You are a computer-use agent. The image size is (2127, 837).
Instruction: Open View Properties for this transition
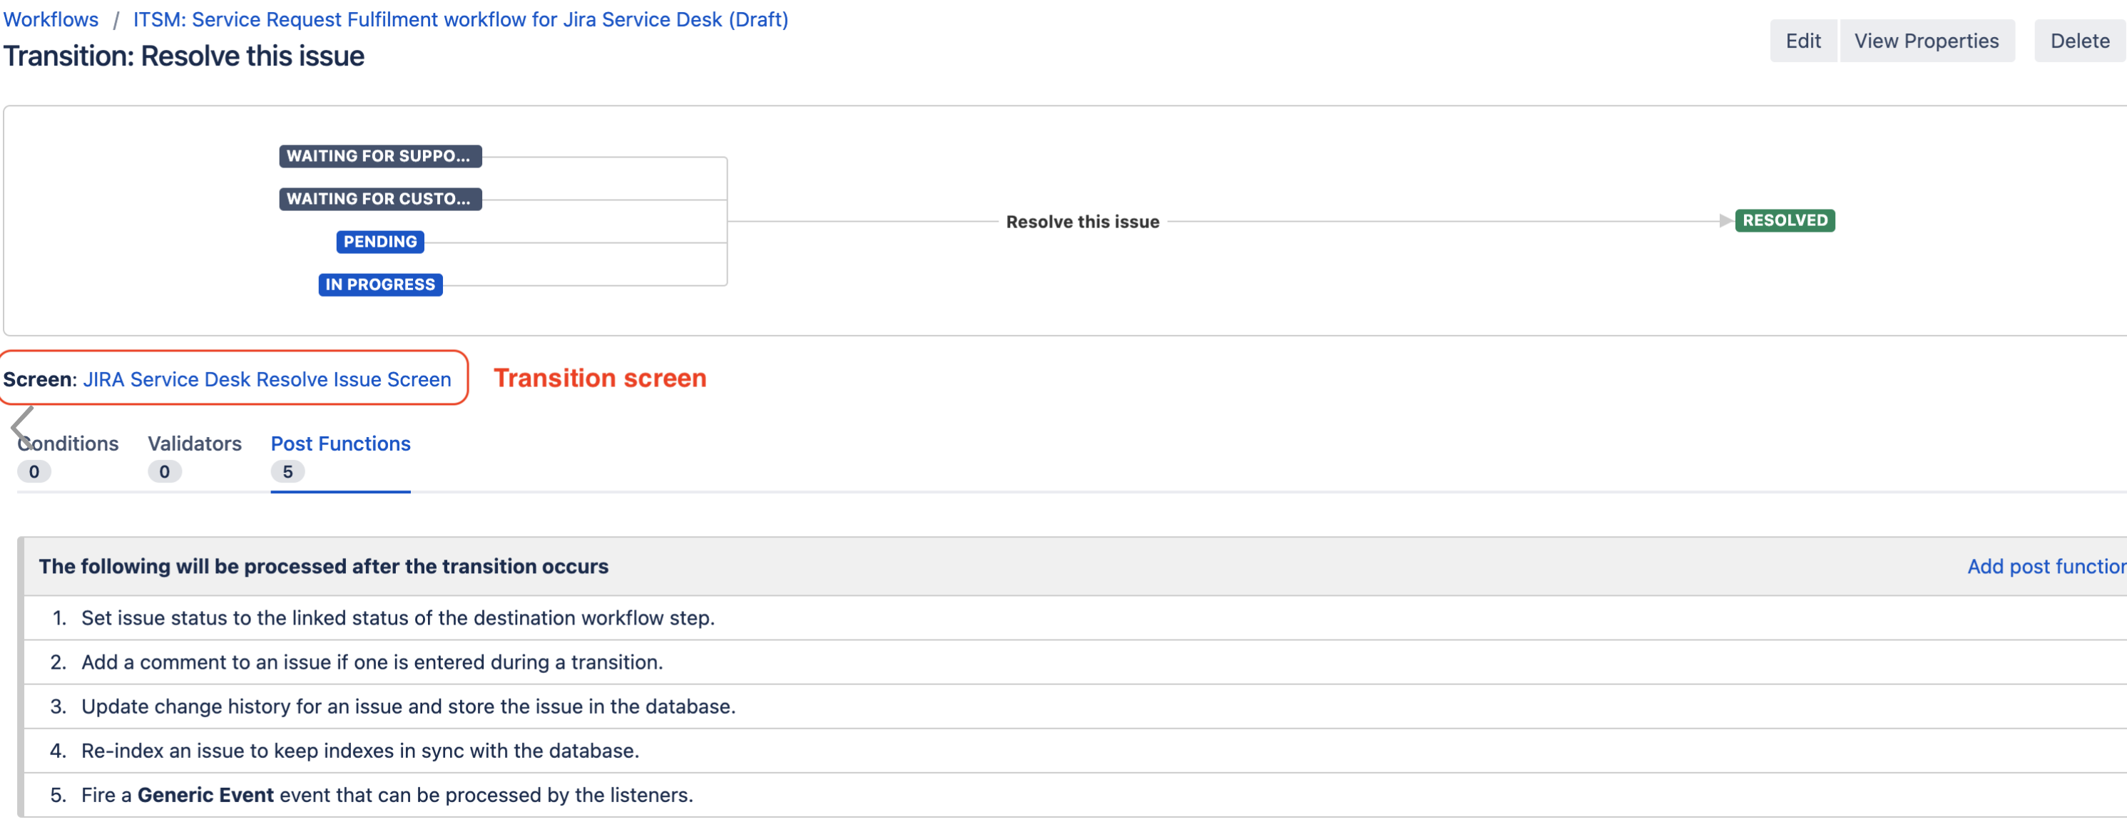pyautogui.click(x=1927, y=41)
